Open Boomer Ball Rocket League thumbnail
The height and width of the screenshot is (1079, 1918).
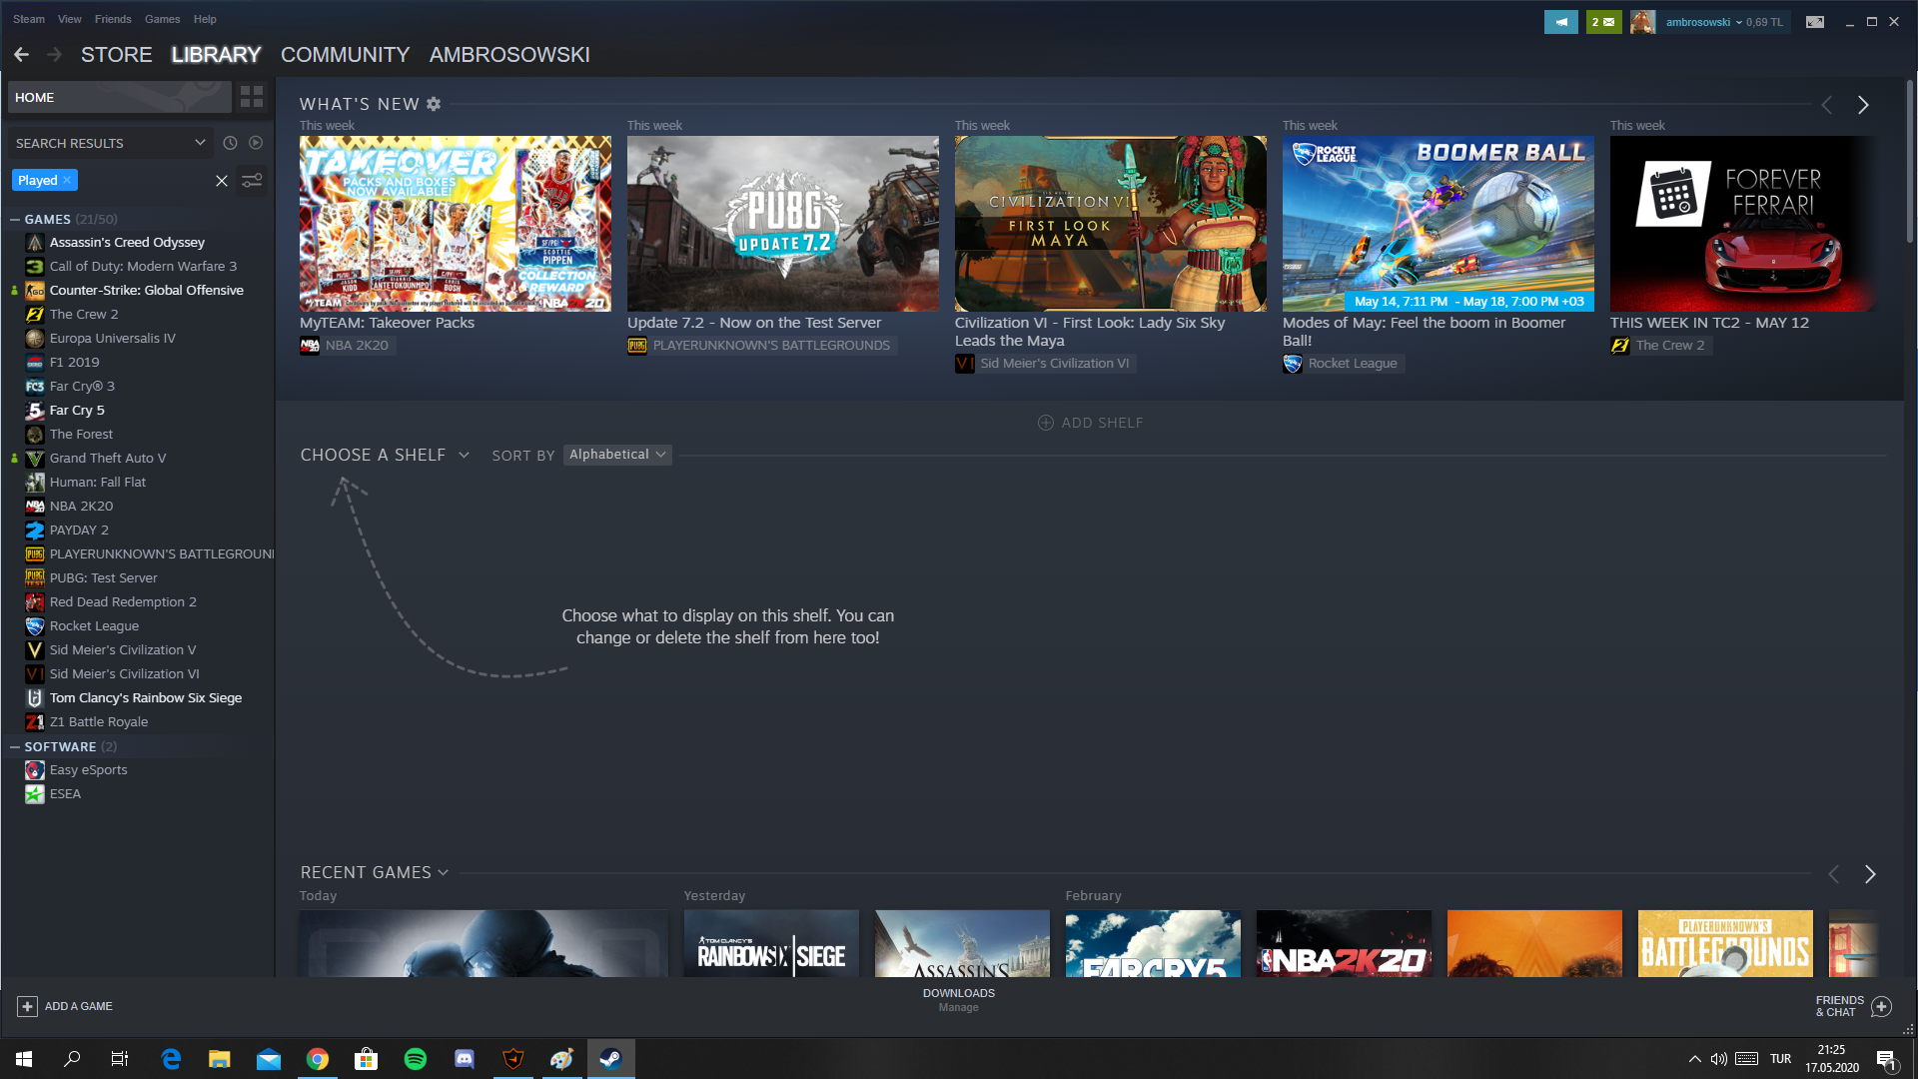pos(1438,224)
